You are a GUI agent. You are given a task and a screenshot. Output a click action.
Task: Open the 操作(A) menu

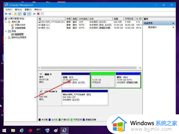[18, 10]
